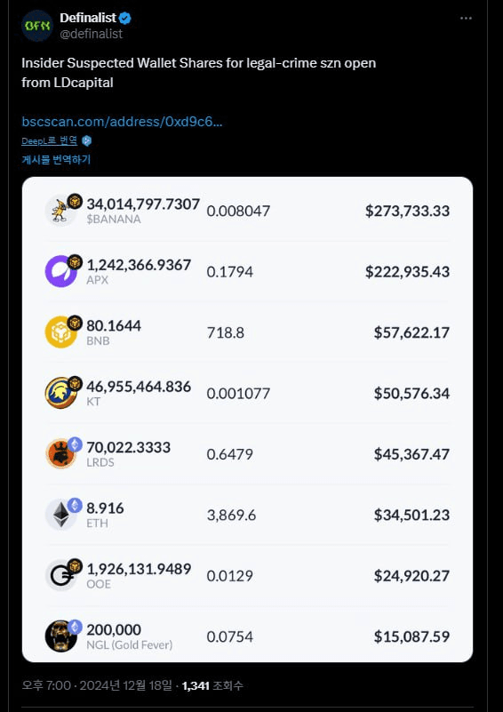Click the $BANANA token icon
Image resolution: width=503 pixels, height=712 pixels.
60,211
